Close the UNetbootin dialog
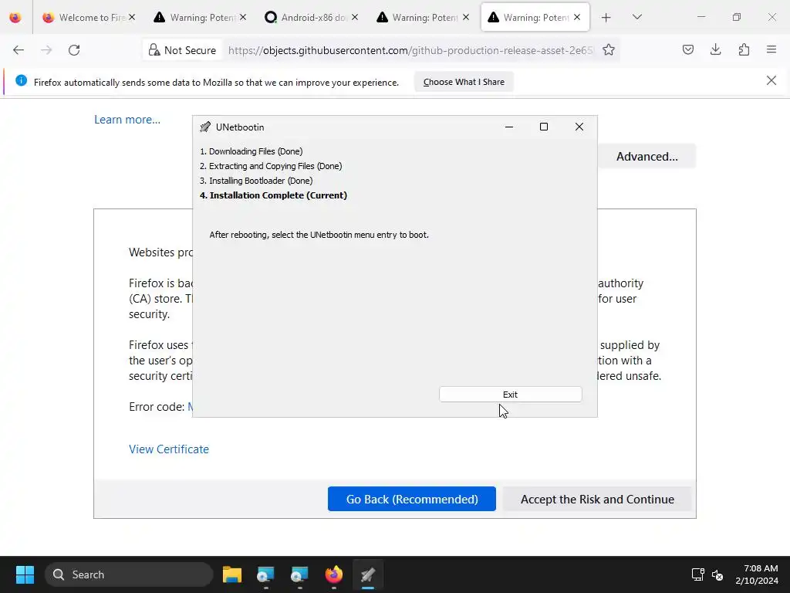Screen dimensions: 790x593 coord(579,127)
